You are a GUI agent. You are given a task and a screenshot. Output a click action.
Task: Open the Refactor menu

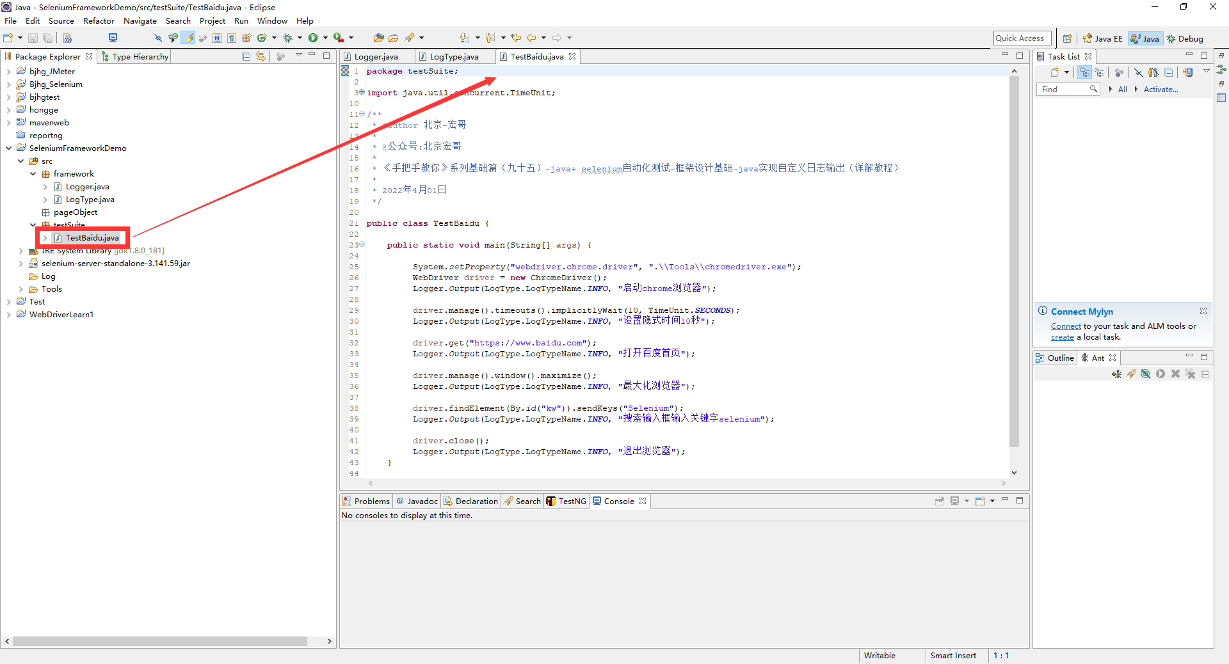pos(99,21)
